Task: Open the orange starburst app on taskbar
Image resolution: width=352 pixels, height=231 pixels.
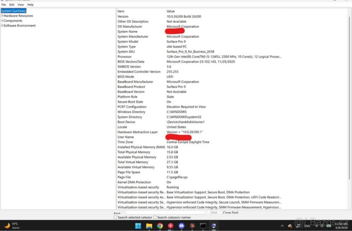Action: (192, 226)
